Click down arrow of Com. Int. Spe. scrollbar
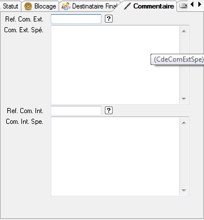This screenshot has height=220, width=204. pyautogui.click(x=184, y=190)
